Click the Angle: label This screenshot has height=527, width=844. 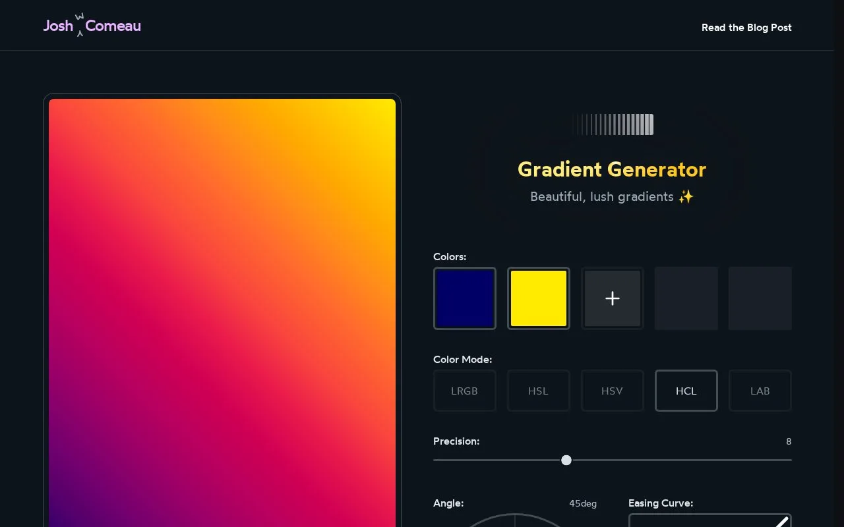click(x=448, y=503)
